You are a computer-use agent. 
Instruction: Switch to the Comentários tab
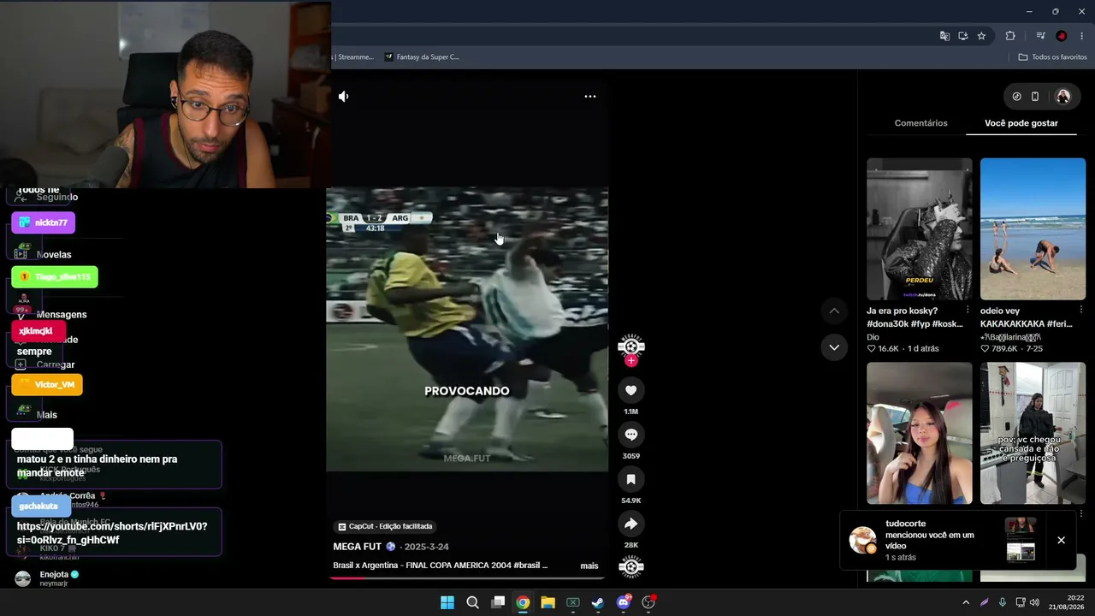[920, 123]
